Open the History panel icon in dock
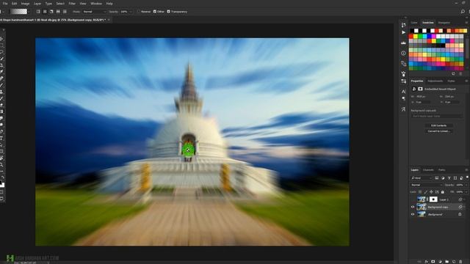470x264 pixels. (403, 25)
